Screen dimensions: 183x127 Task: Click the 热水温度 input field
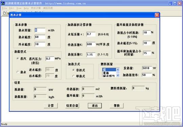(x=40, y=37)
